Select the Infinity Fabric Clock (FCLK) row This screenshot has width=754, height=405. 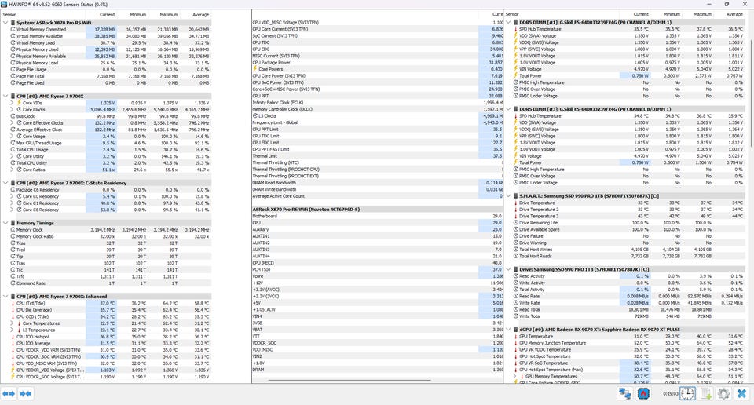click(x=378, y=102)
